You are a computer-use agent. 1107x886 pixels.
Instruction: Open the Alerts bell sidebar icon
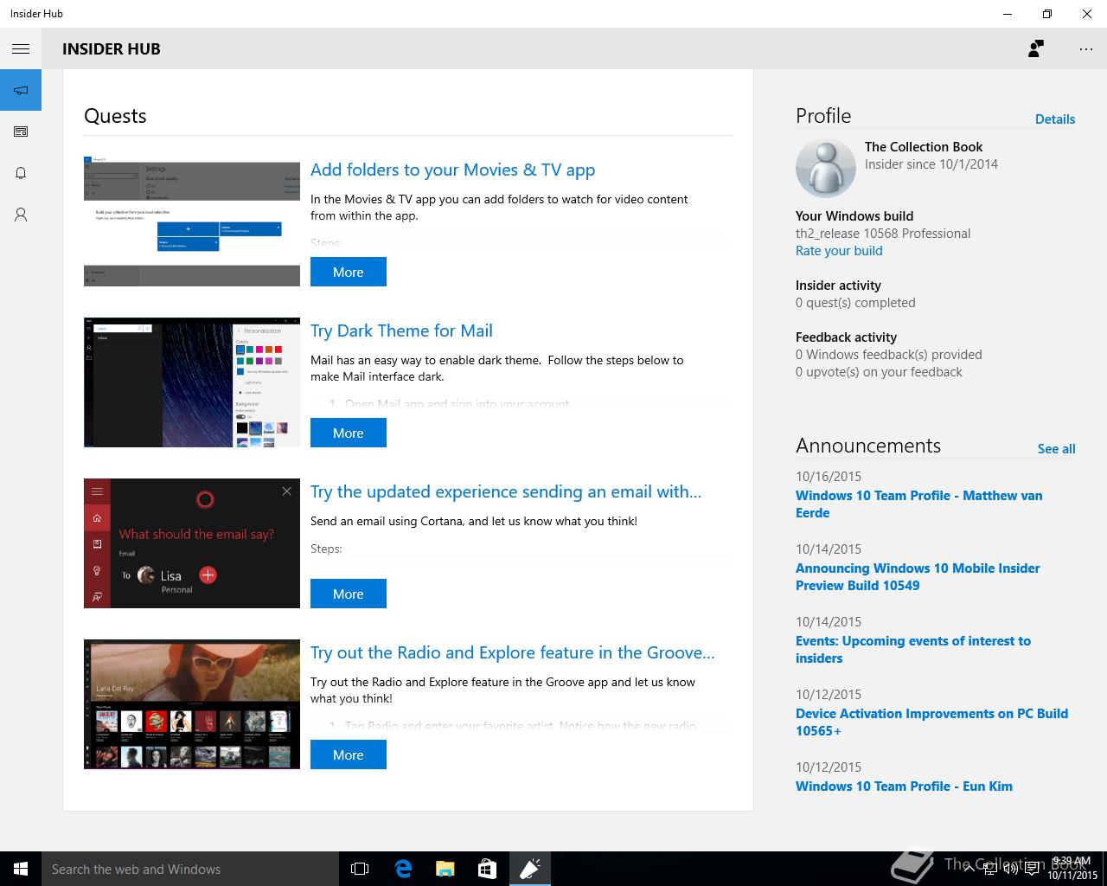tap(21, 173)
